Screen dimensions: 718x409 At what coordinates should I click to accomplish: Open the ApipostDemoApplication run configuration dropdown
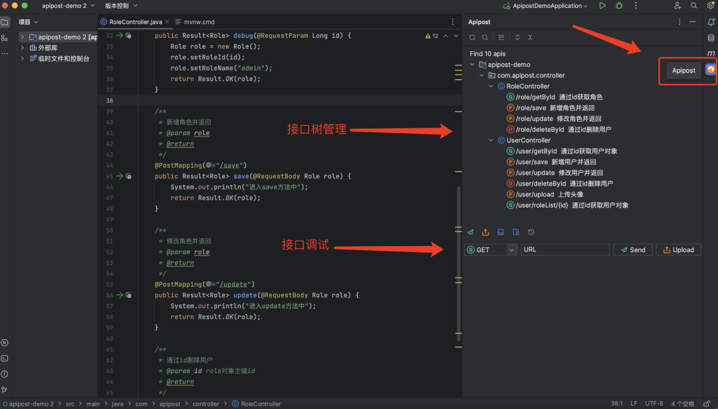click(545, 5)
